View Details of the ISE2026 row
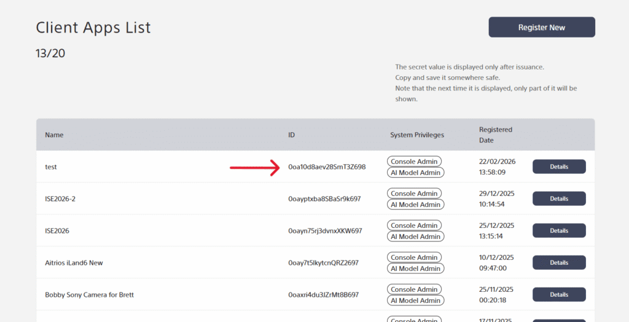The height and width of the screenshot is (322, 629). 558,230
